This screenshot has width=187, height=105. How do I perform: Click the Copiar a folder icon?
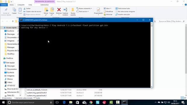tap(52, 10)
